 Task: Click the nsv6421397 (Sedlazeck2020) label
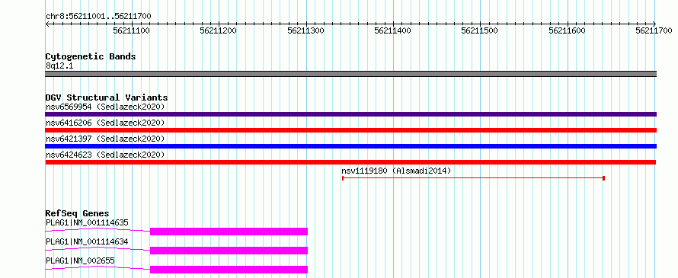click(x=105, y=139)
